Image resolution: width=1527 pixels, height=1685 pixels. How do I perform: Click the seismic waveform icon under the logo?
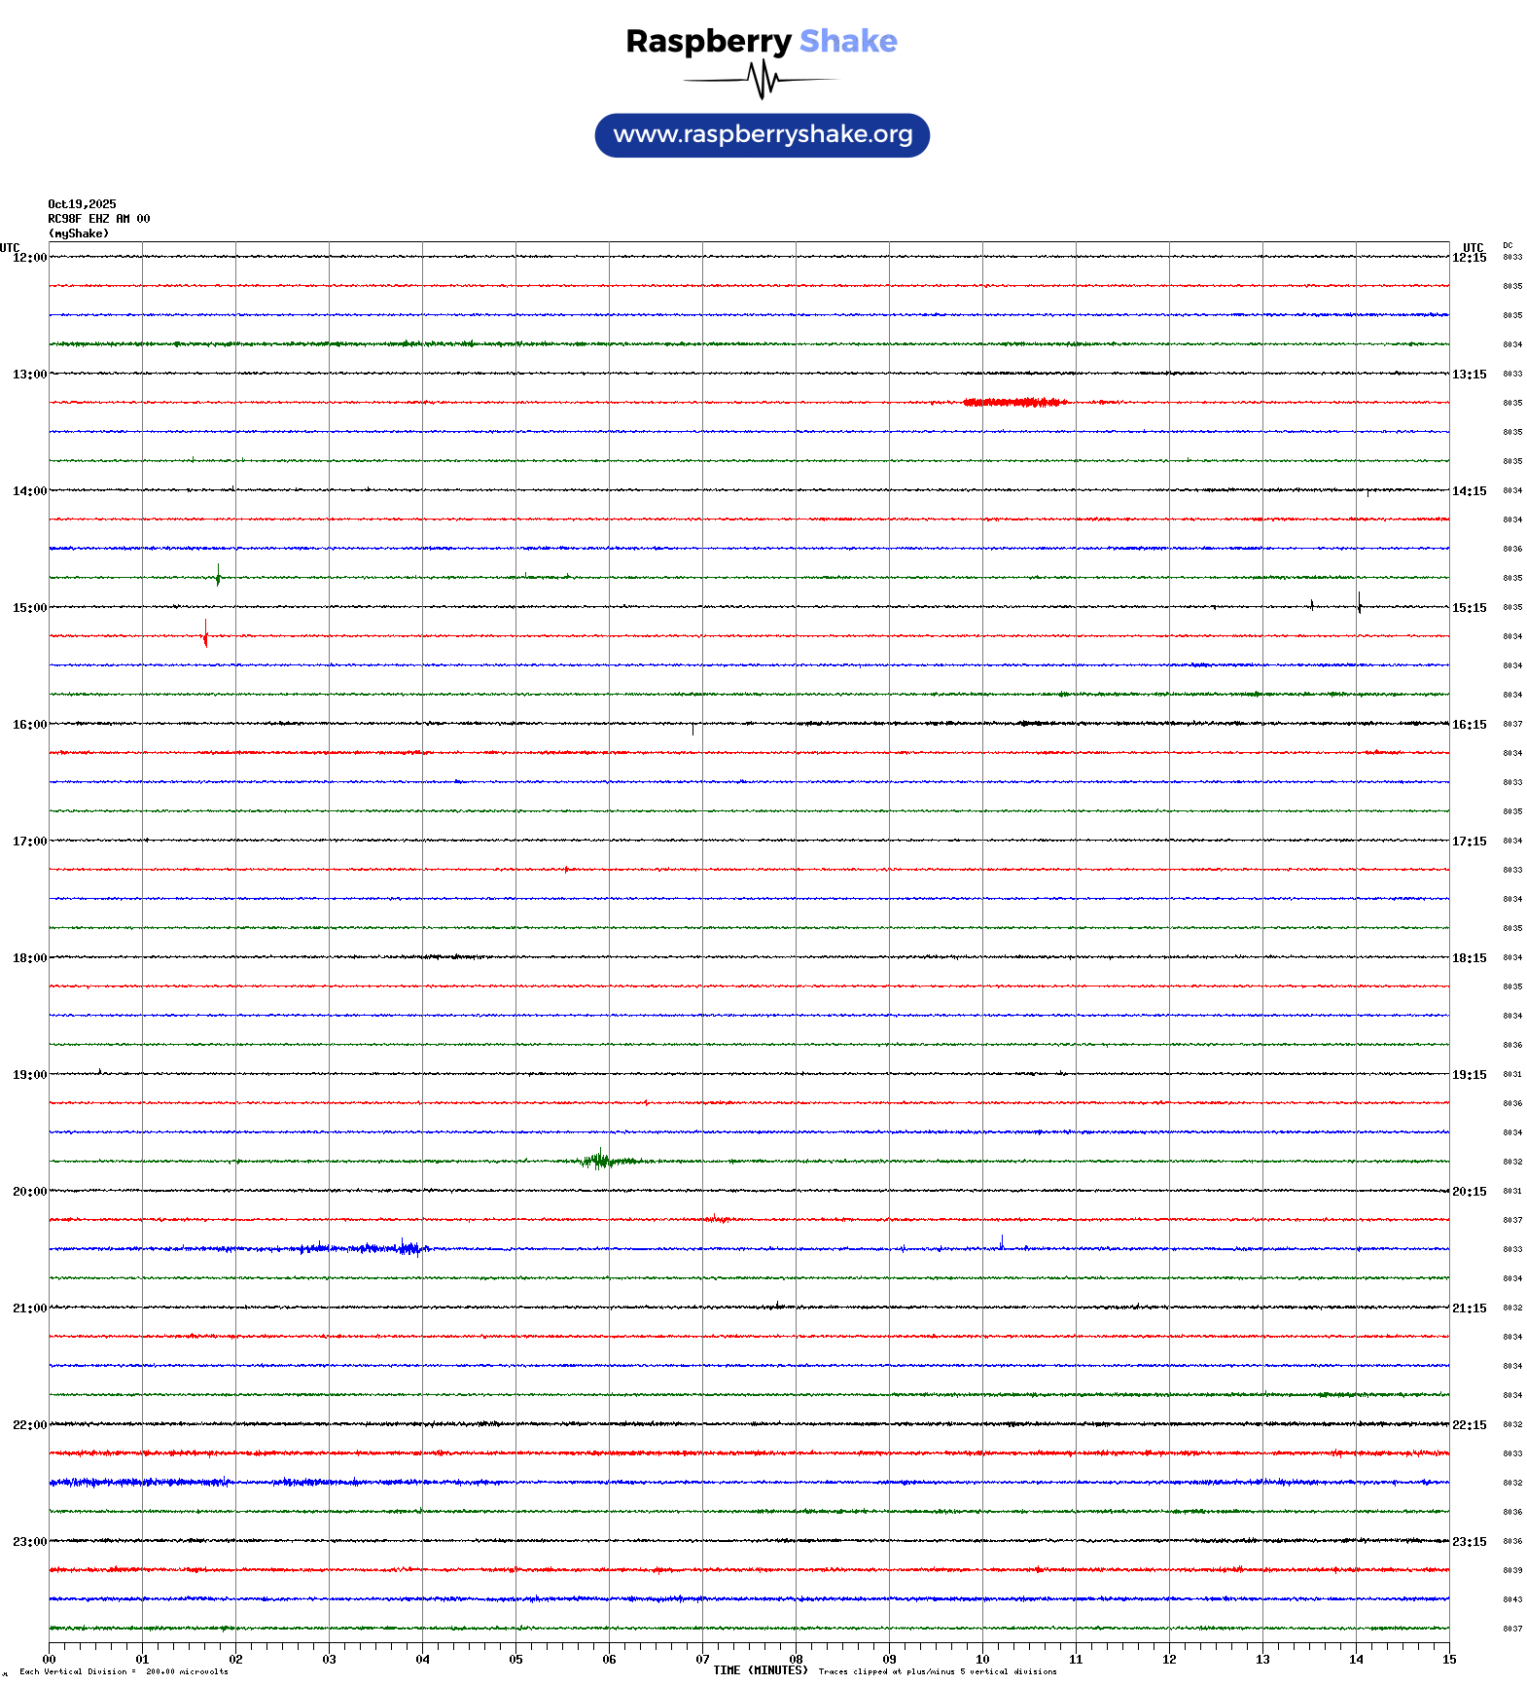coord(762,80)
